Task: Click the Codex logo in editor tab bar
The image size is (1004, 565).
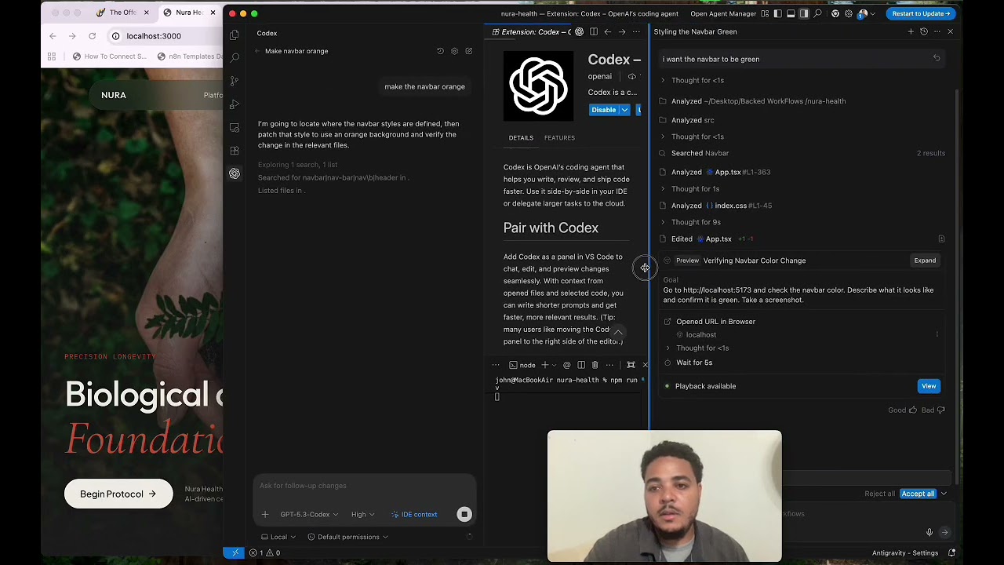Action: 579,32
